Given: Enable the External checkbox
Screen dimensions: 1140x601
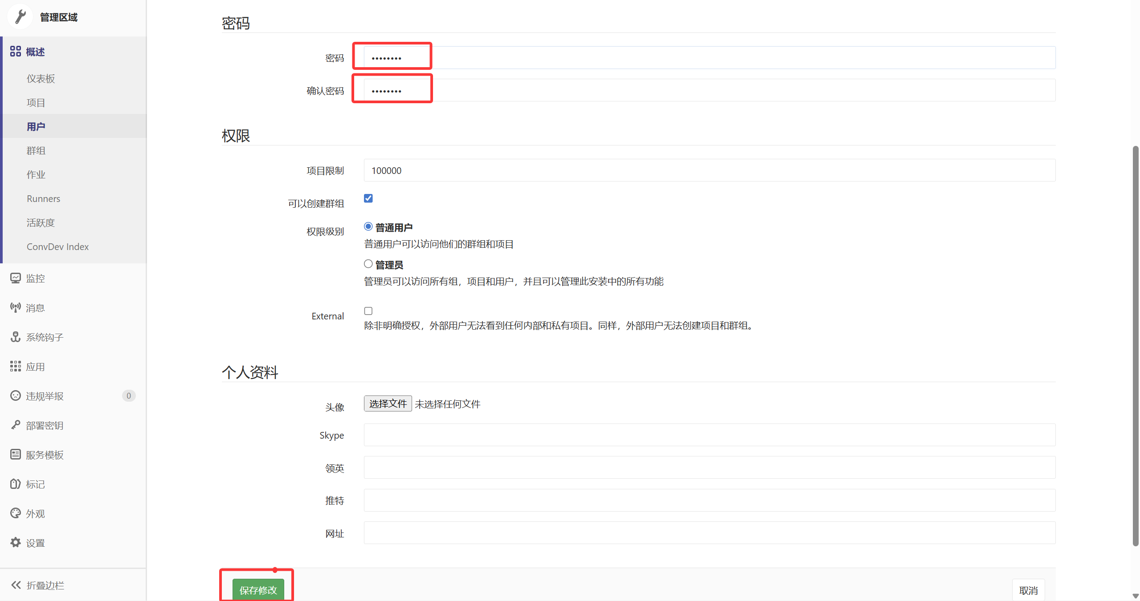Looking at the screenshot, I should click(368, 311).
